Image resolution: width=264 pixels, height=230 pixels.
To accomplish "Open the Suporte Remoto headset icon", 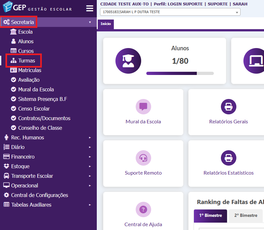I will pos(143,158).
